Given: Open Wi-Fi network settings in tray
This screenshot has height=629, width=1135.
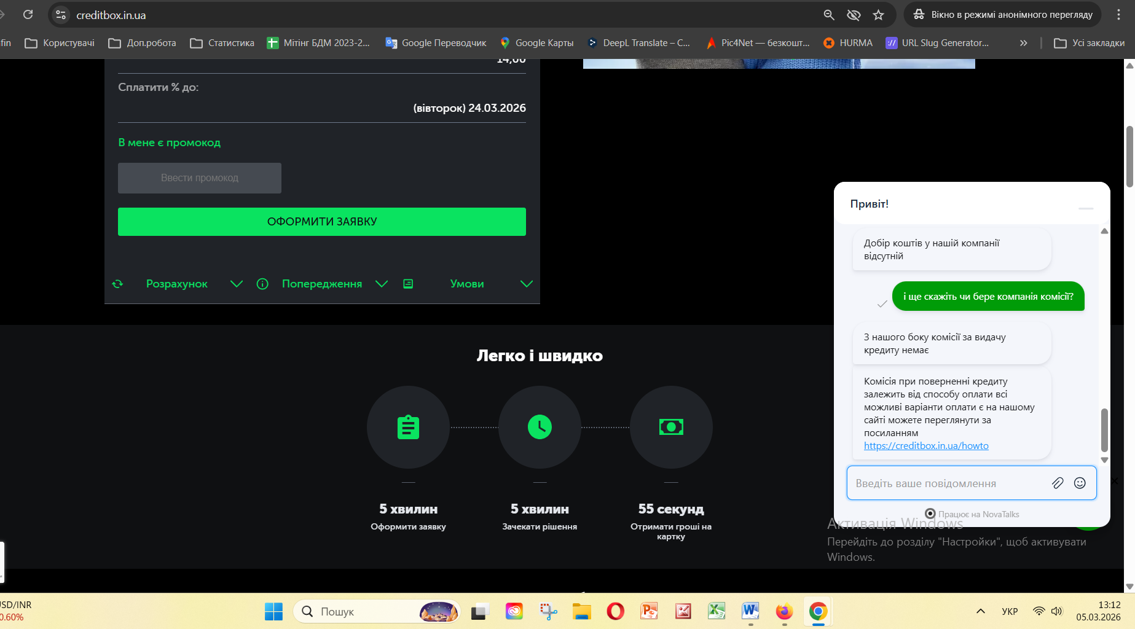Looking at the screenshot, I should click(1039, 611).
